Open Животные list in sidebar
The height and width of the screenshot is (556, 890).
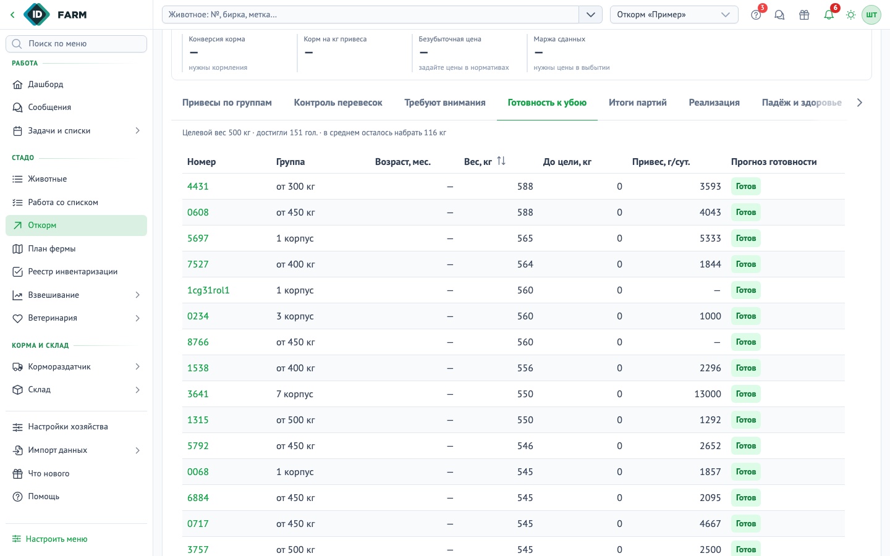pos(76,179)
